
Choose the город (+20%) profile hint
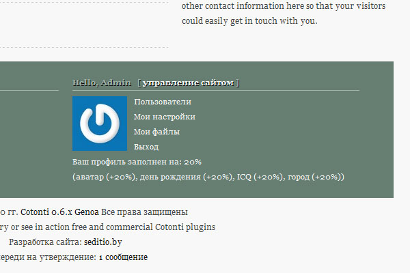coord(314,177)
